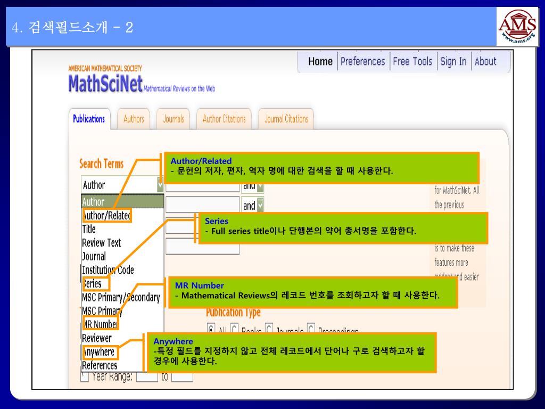The image size is (545, 409).
Task: Select highlighted Author option in list
Action: (x=122, y=202)
